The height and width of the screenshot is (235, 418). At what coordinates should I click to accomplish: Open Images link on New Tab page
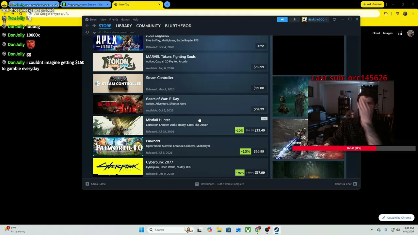388,33
